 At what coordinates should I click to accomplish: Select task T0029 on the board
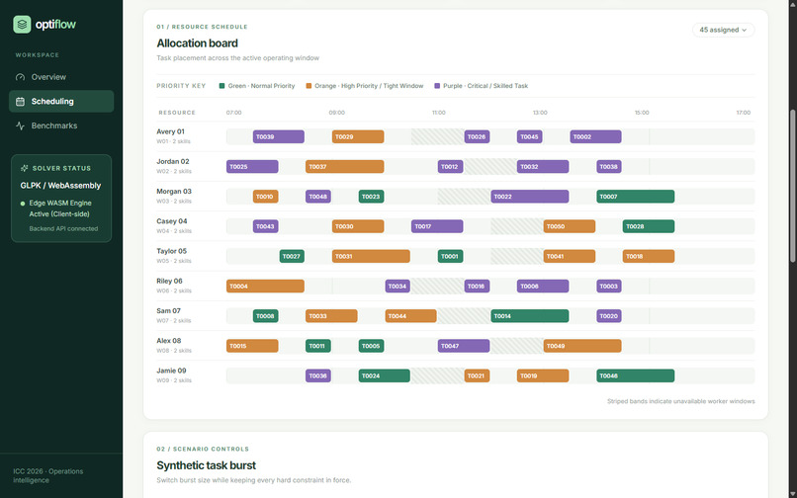(x=358, y=136)
